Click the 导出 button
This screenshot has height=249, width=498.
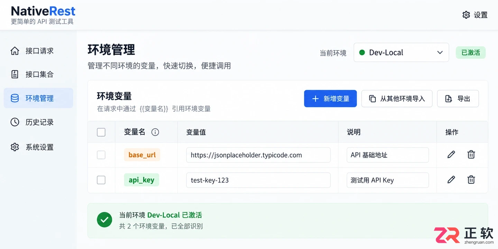(458, 99)
